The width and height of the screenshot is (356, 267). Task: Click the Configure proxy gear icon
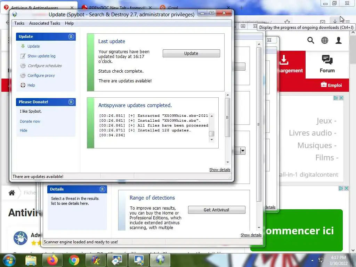(x=23, y=75)
